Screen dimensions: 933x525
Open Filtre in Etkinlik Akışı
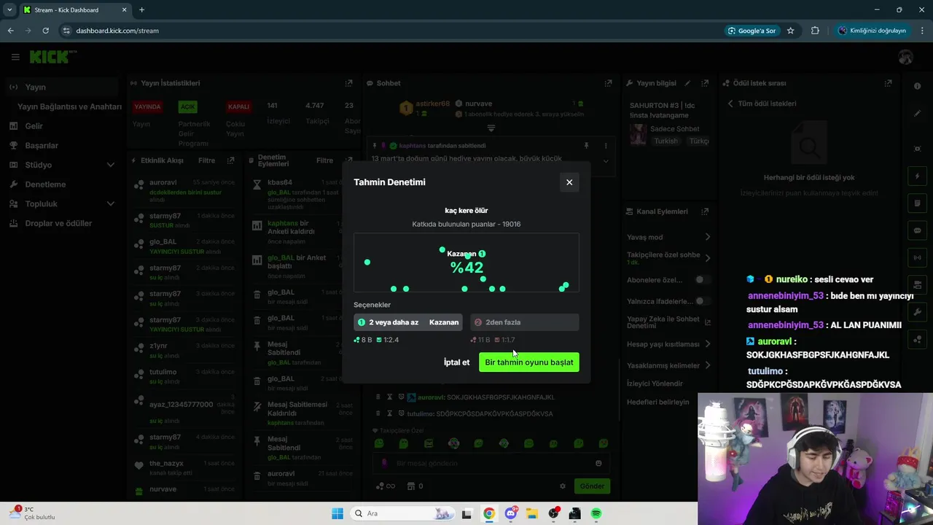pos(206,160)
